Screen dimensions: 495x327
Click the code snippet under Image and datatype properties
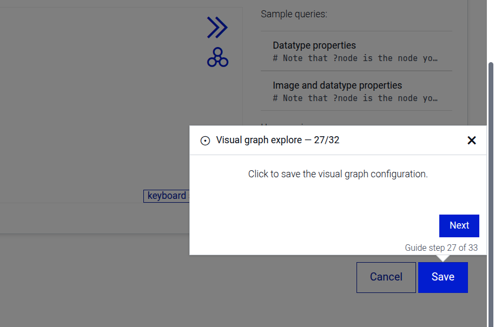point(355,98)
